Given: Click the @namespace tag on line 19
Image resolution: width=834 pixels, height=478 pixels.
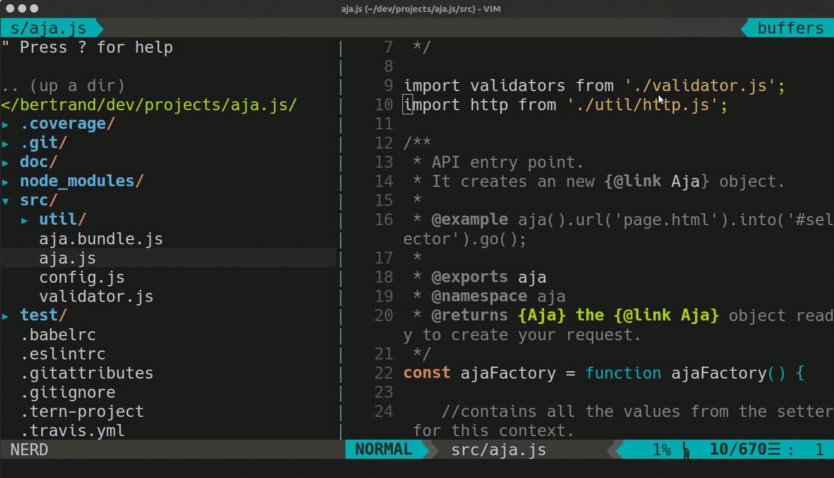Looking at the screenshot, I should coord(480,297).
